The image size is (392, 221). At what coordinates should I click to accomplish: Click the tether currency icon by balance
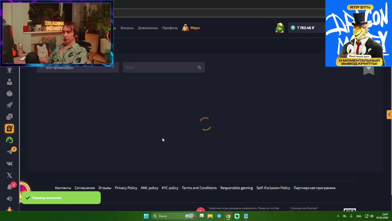[x=293, y=28]
